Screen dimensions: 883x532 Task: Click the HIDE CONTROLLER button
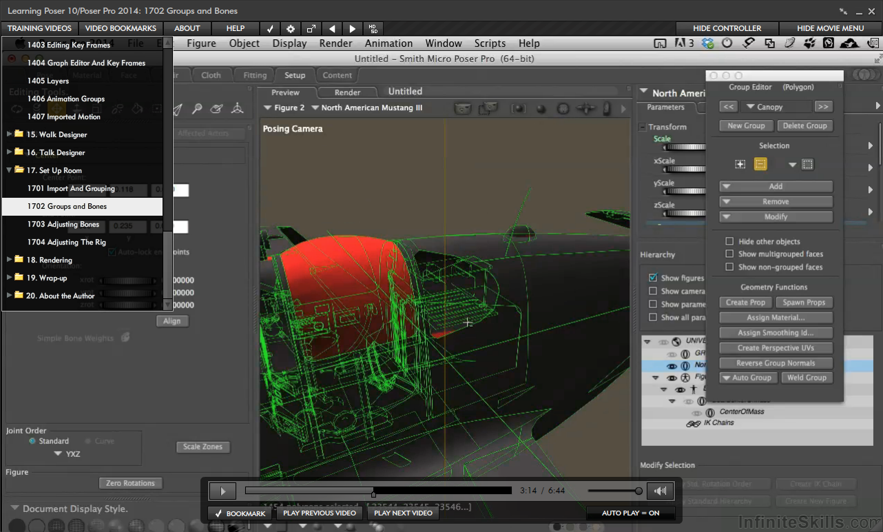click(727, 29)
